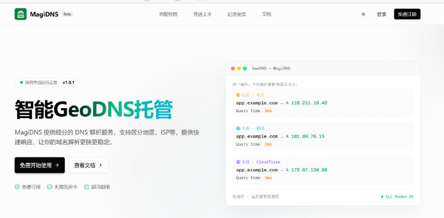Click the check icon next to 无需信用卡

click(49, 187)
